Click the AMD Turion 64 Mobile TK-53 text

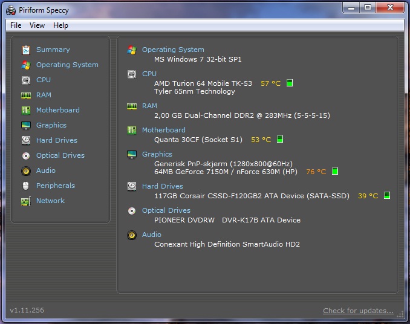pyautogui.click(x=203, y=83)
